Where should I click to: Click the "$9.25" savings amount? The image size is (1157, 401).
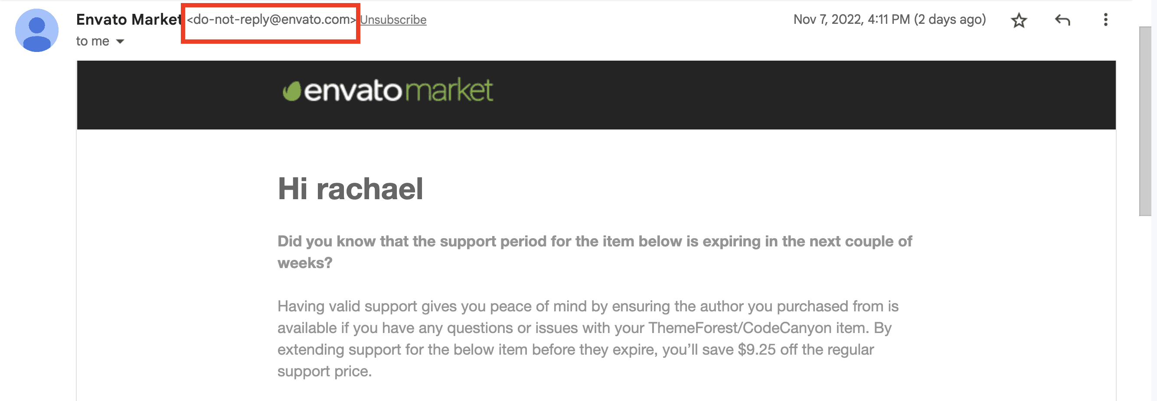(756, 349)
